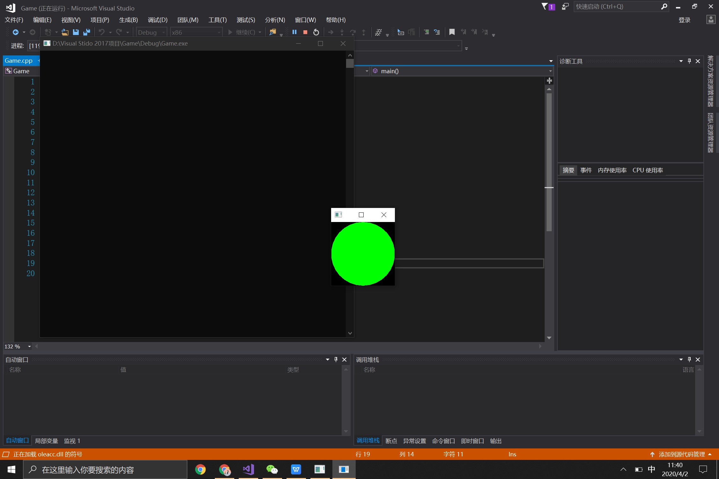Stop debugging with red square button
This screenshot has height=479, width=719.
tap(305, 32)
